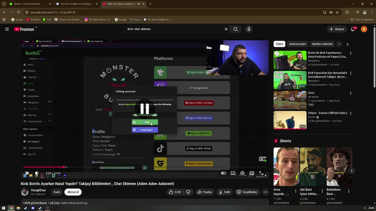Viewport: 376px width, 211px height.
Task: Enter fullscreen in video player
Action: [x=261, y=173]
